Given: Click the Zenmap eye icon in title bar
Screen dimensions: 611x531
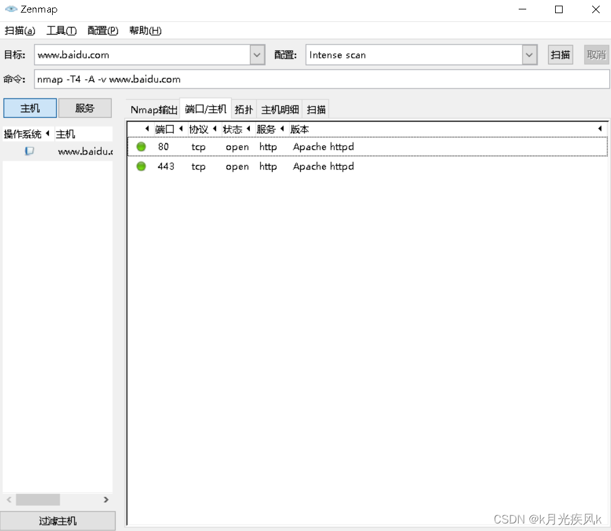Looking at the screenshot, I should tap(11, 9).
